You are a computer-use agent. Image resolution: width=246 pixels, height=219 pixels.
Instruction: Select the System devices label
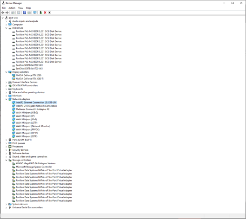click(20, 204)
